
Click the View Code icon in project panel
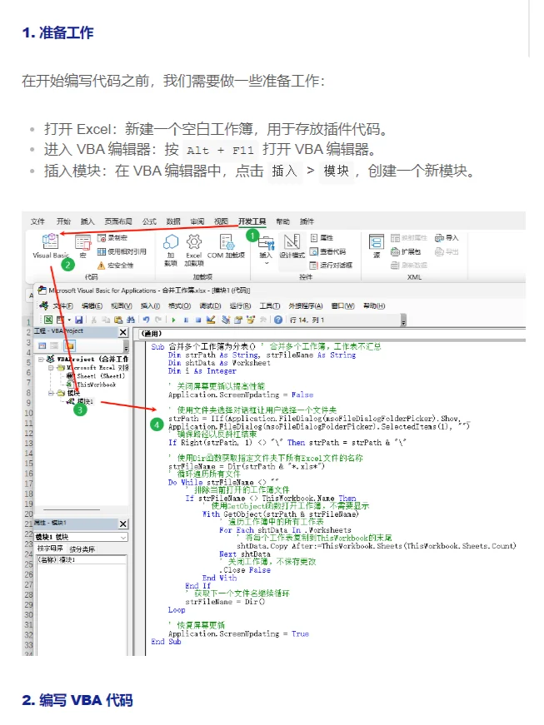[42, 346]
